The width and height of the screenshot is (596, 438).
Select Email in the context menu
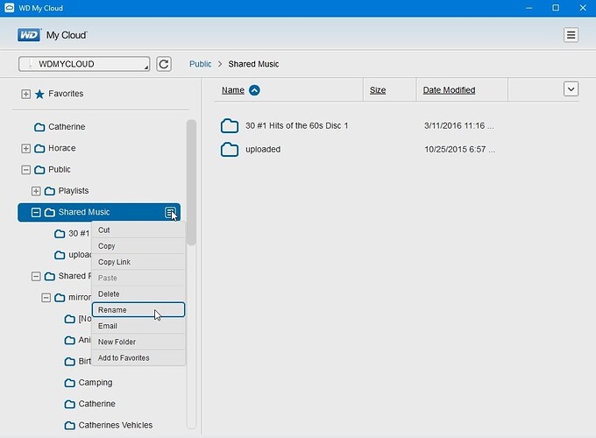tap(138, 326)
